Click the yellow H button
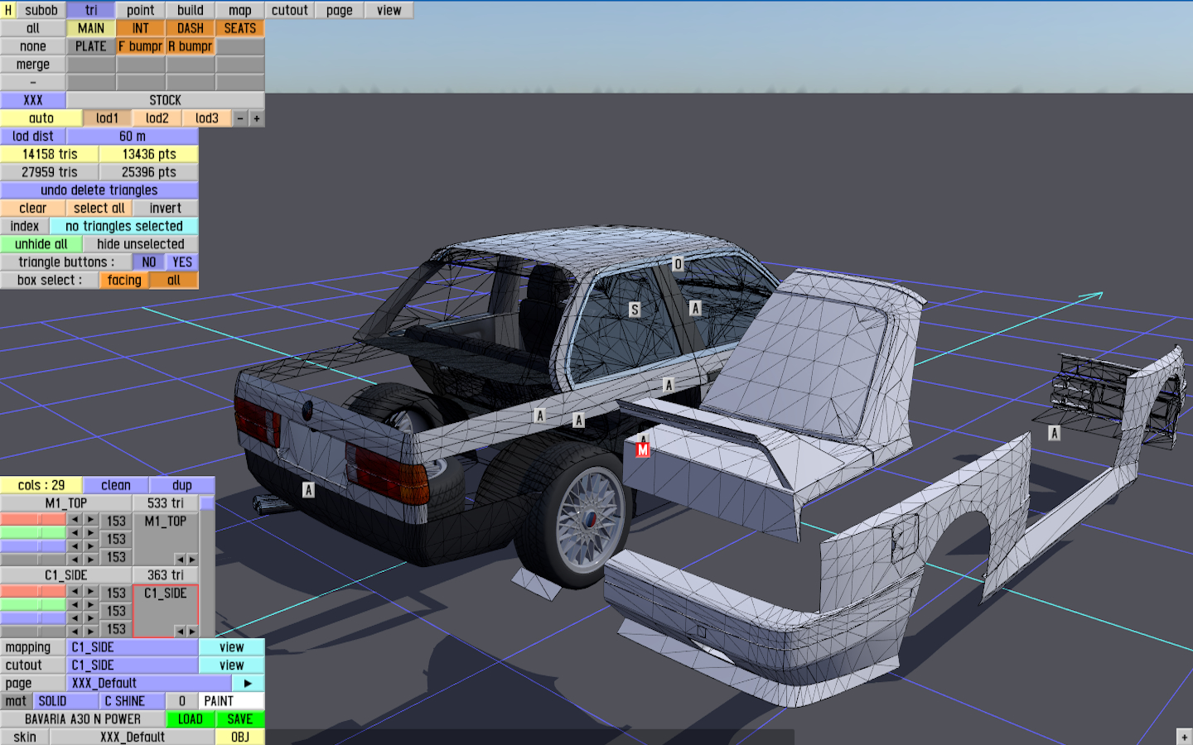The height and width of the screenshot is (745, 1193). click(8, 10)
